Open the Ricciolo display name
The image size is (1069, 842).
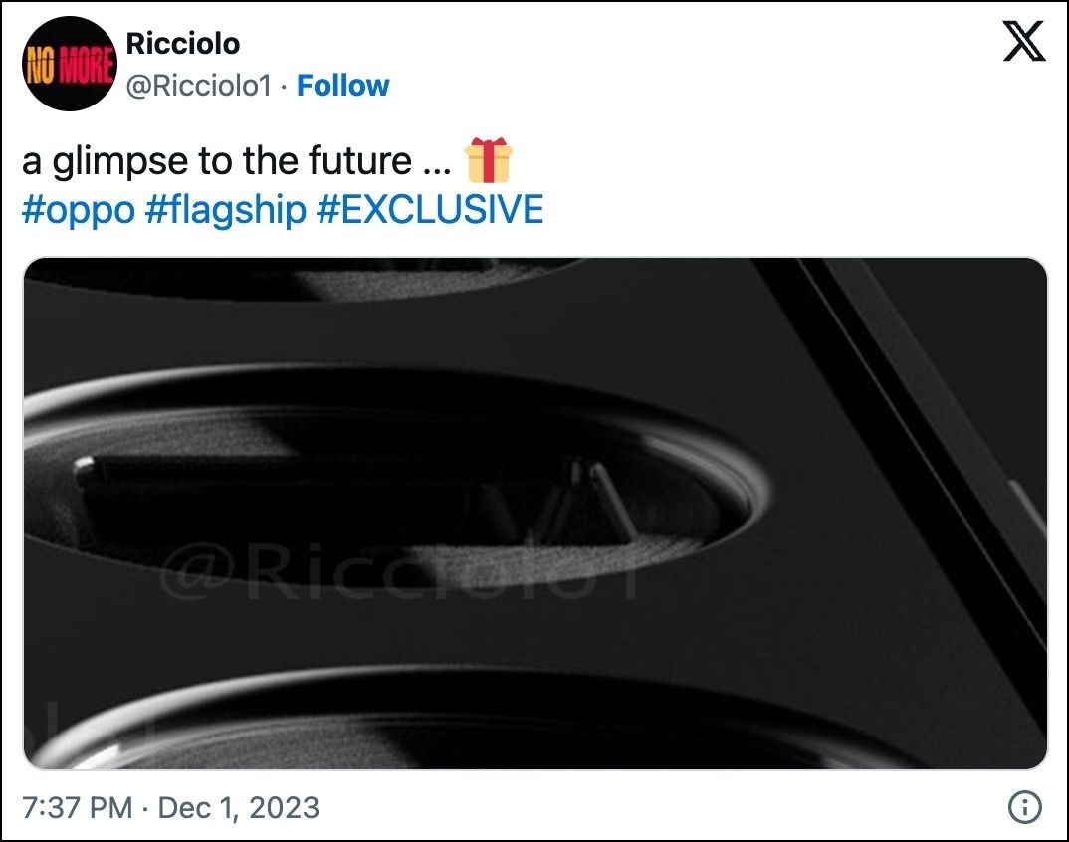point(183,44)
